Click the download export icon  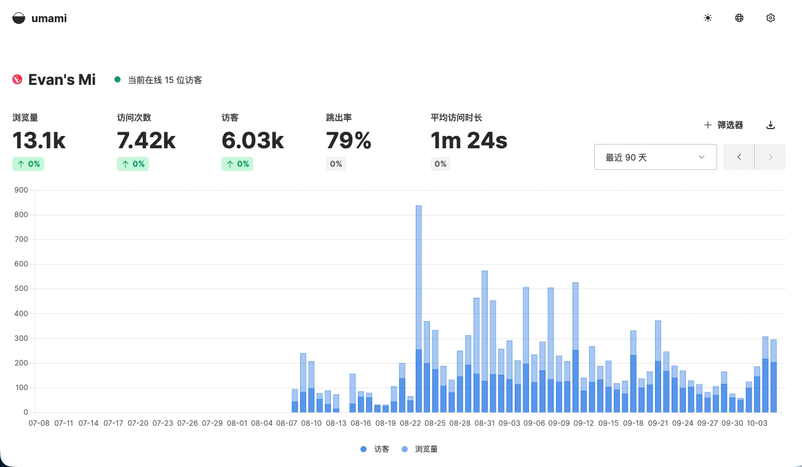[x=771, y=125]
